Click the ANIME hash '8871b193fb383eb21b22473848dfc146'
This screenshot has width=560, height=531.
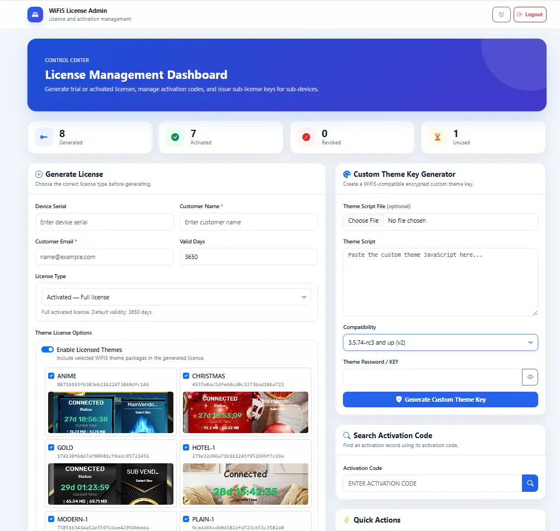tap(103, 384)
